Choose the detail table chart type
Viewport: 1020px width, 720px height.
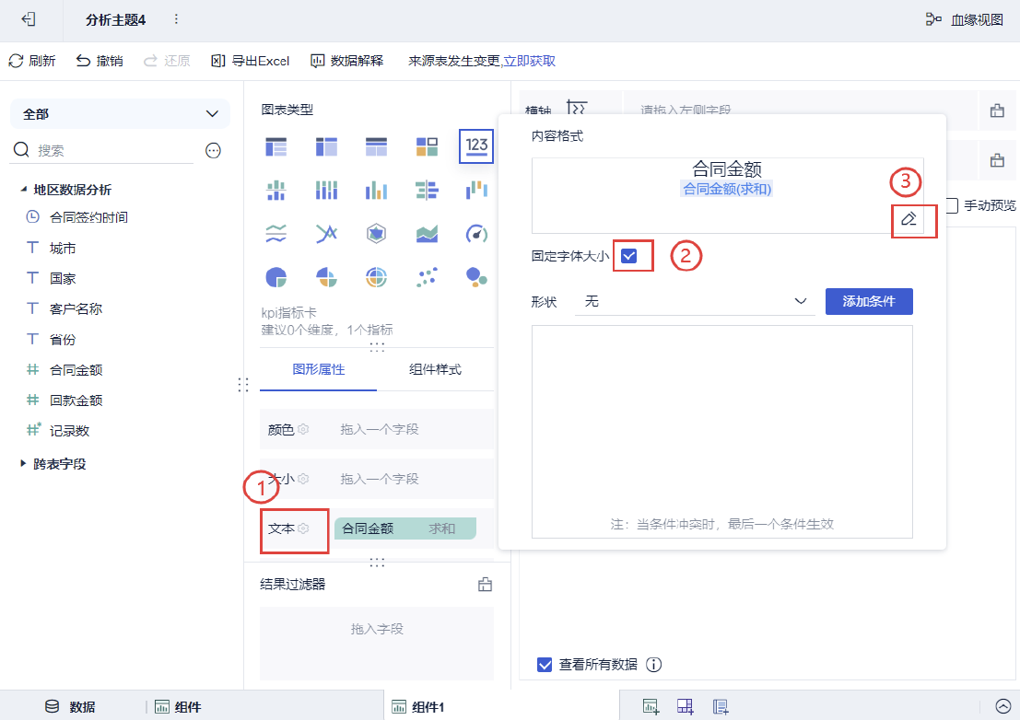[377, 147]
